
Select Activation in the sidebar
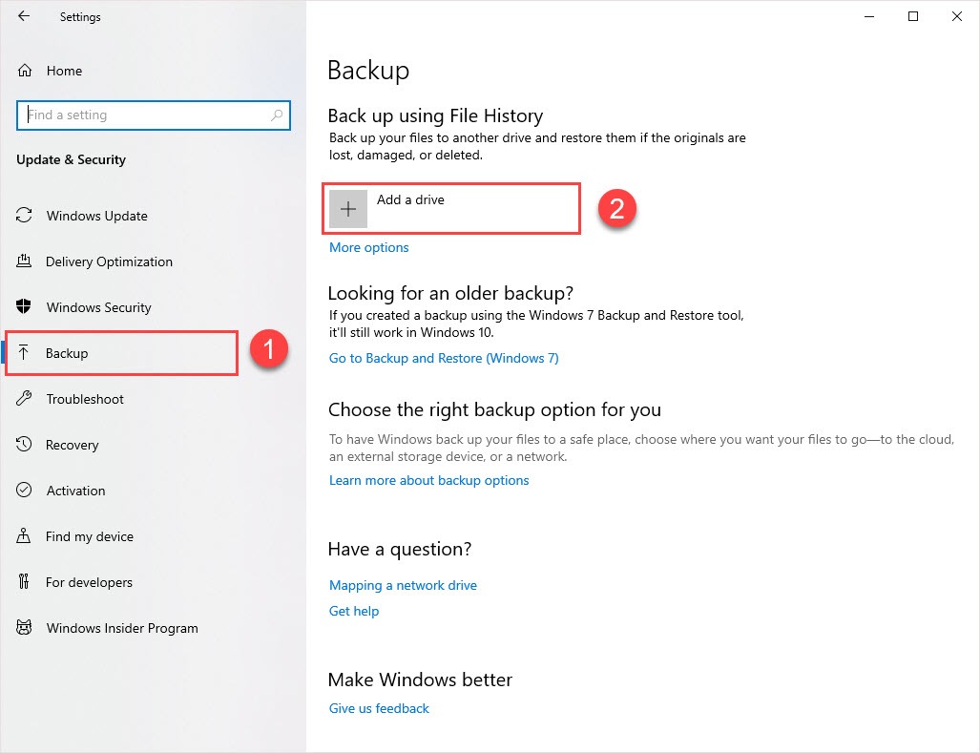coord(75,491)
